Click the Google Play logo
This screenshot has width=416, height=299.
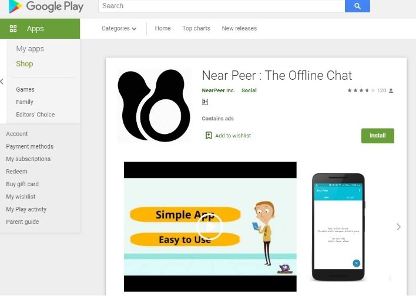pos(46,6)
